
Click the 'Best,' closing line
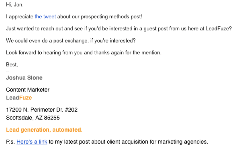[12, 65]
